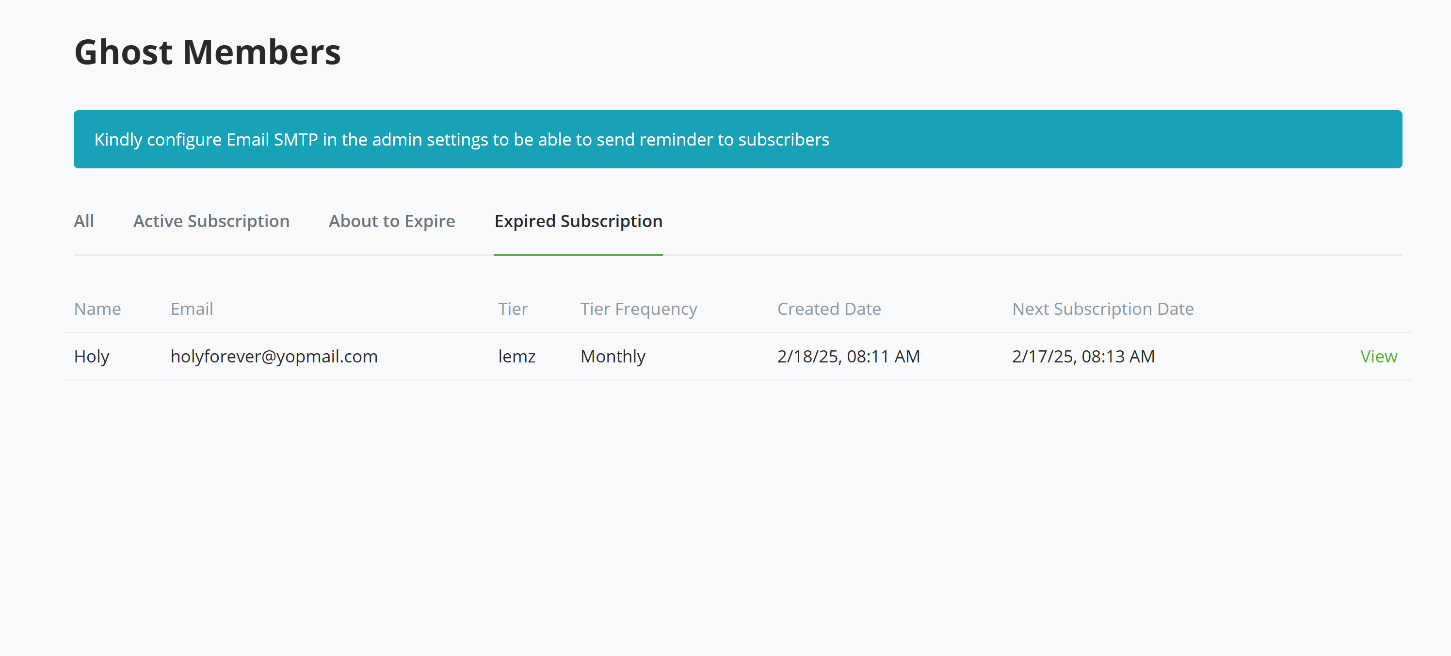Click the Created Date column header
This screenshot has width=1451, height=656.
coord(829,308)
